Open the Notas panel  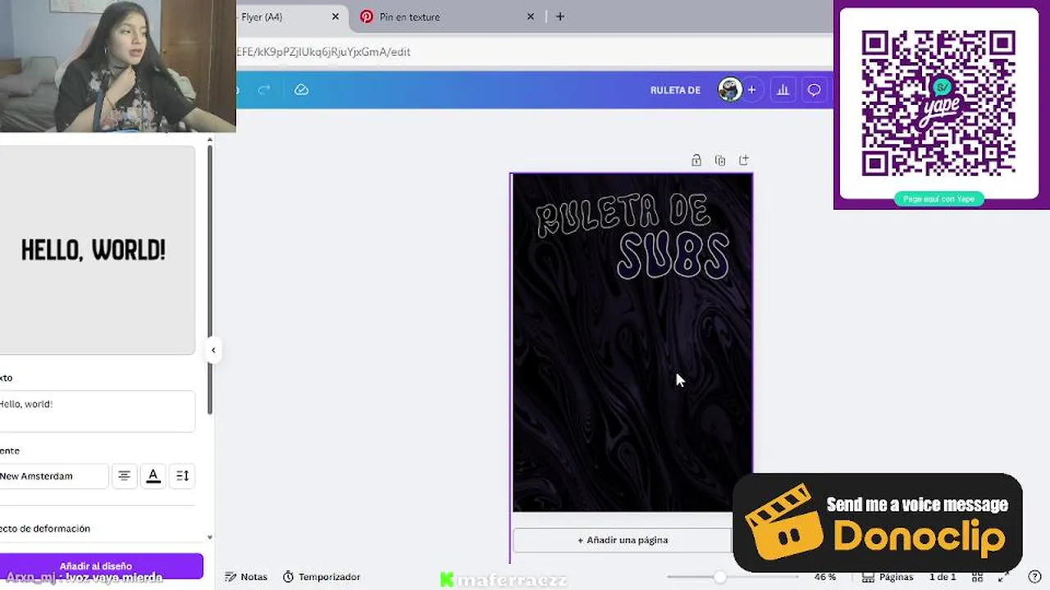246,577
